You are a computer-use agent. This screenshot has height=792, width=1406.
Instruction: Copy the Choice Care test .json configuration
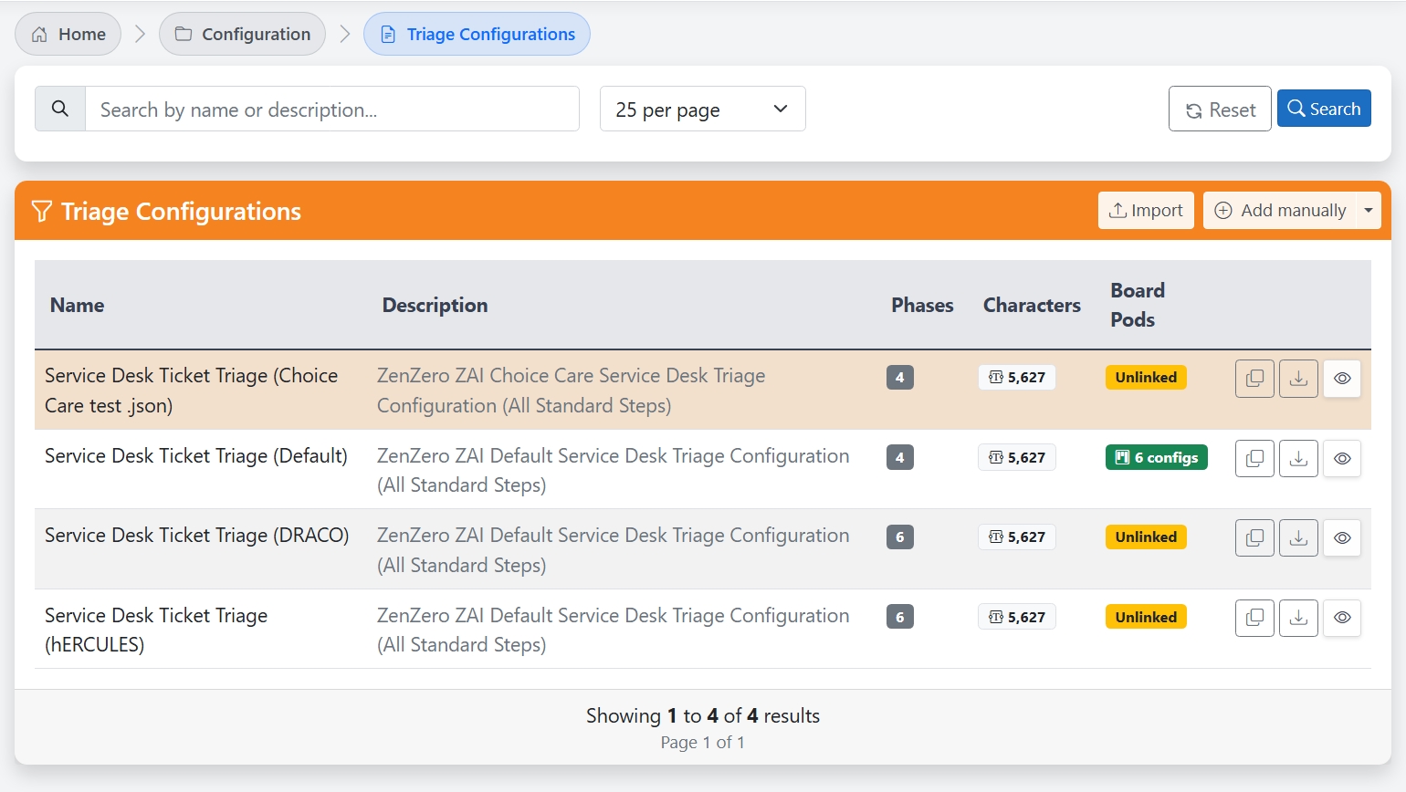(x=1254, y=378)
